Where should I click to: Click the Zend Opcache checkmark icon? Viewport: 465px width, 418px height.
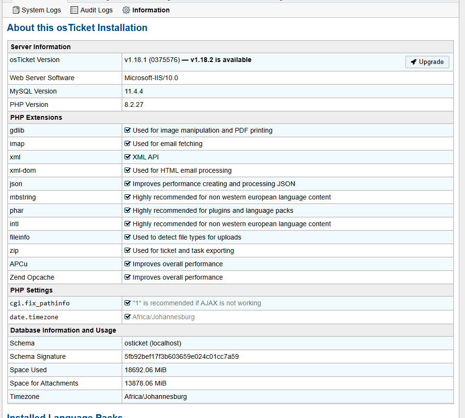click(x=128, y=277)
